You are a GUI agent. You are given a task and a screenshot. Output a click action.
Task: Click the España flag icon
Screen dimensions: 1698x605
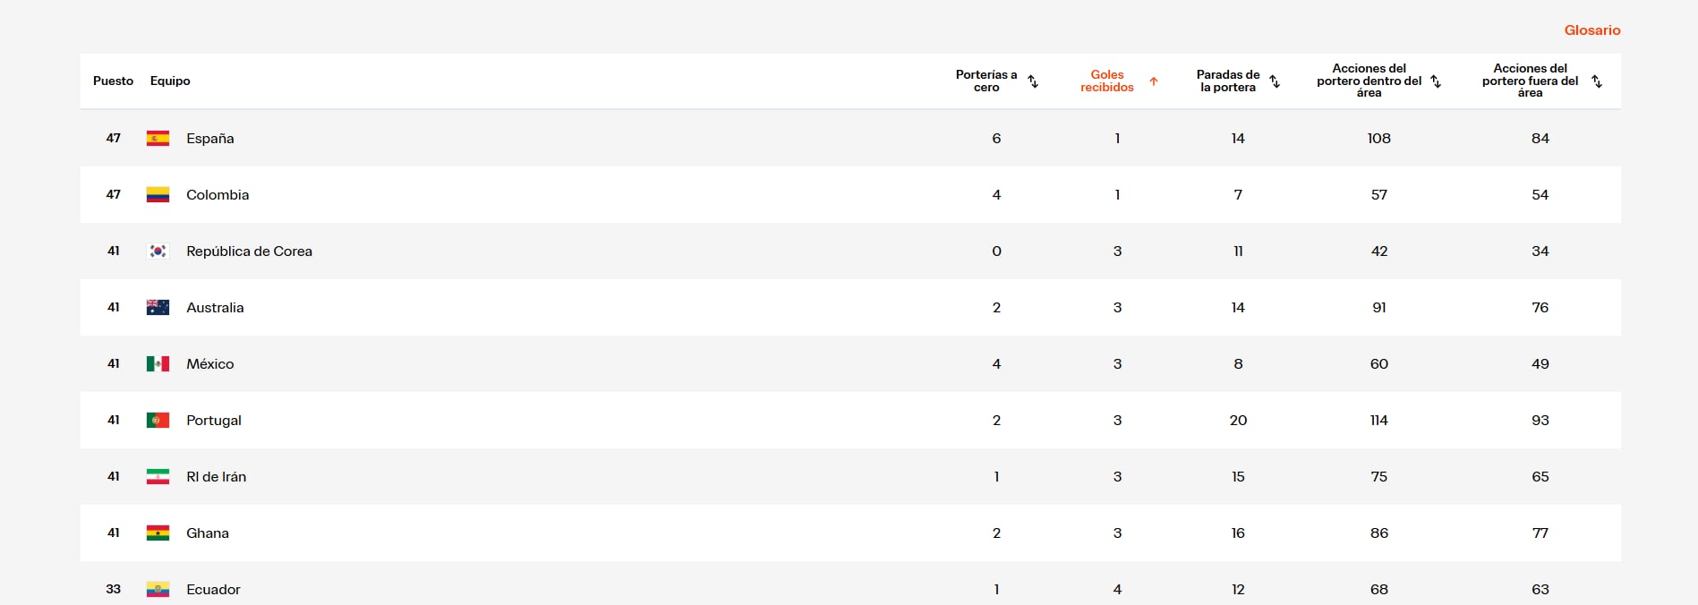pyautogui.click(x=158, y=139)
